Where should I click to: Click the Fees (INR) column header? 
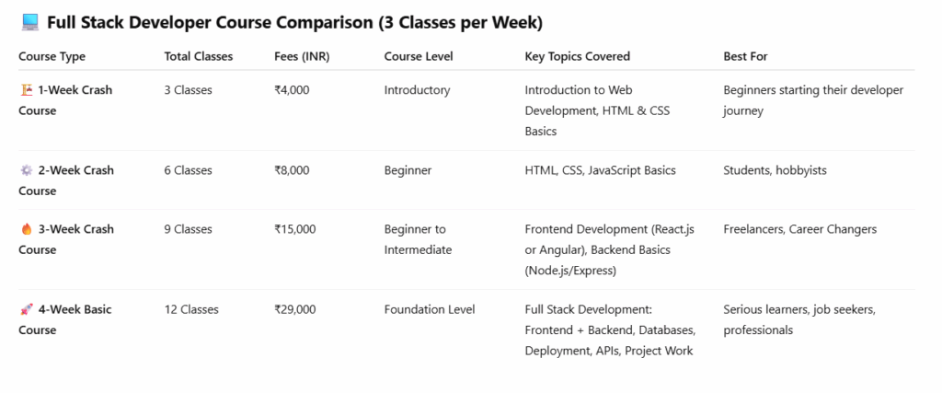[x=302, y=56]
